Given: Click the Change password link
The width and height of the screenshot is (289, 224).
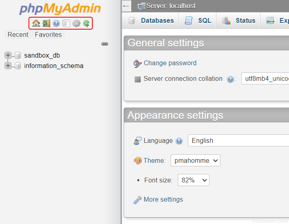Looking at the screenshot, I should pos(170,63).
